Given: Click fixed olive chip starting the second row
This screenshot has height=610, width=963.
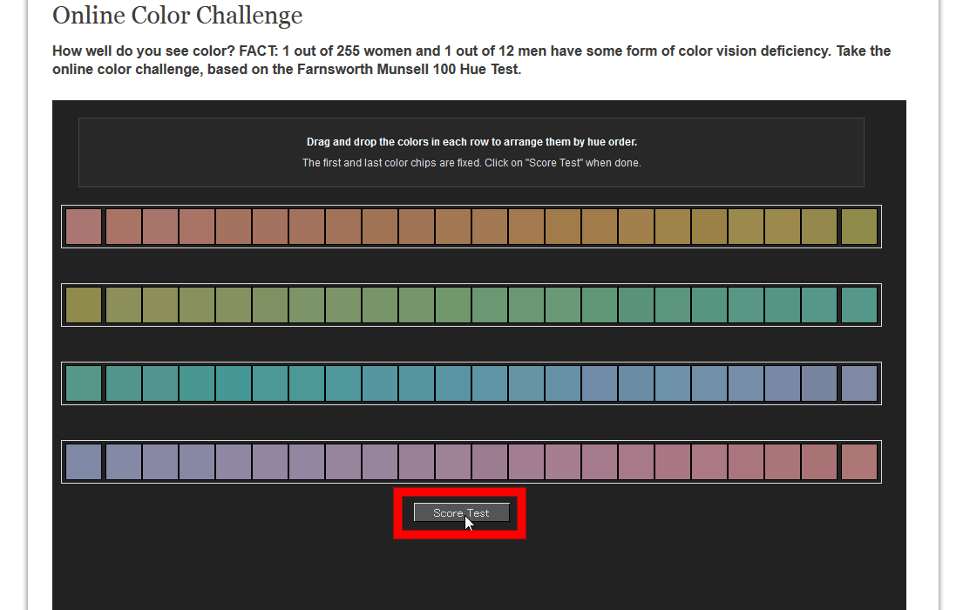Looking at the screenshot, I should coord(84,305).
